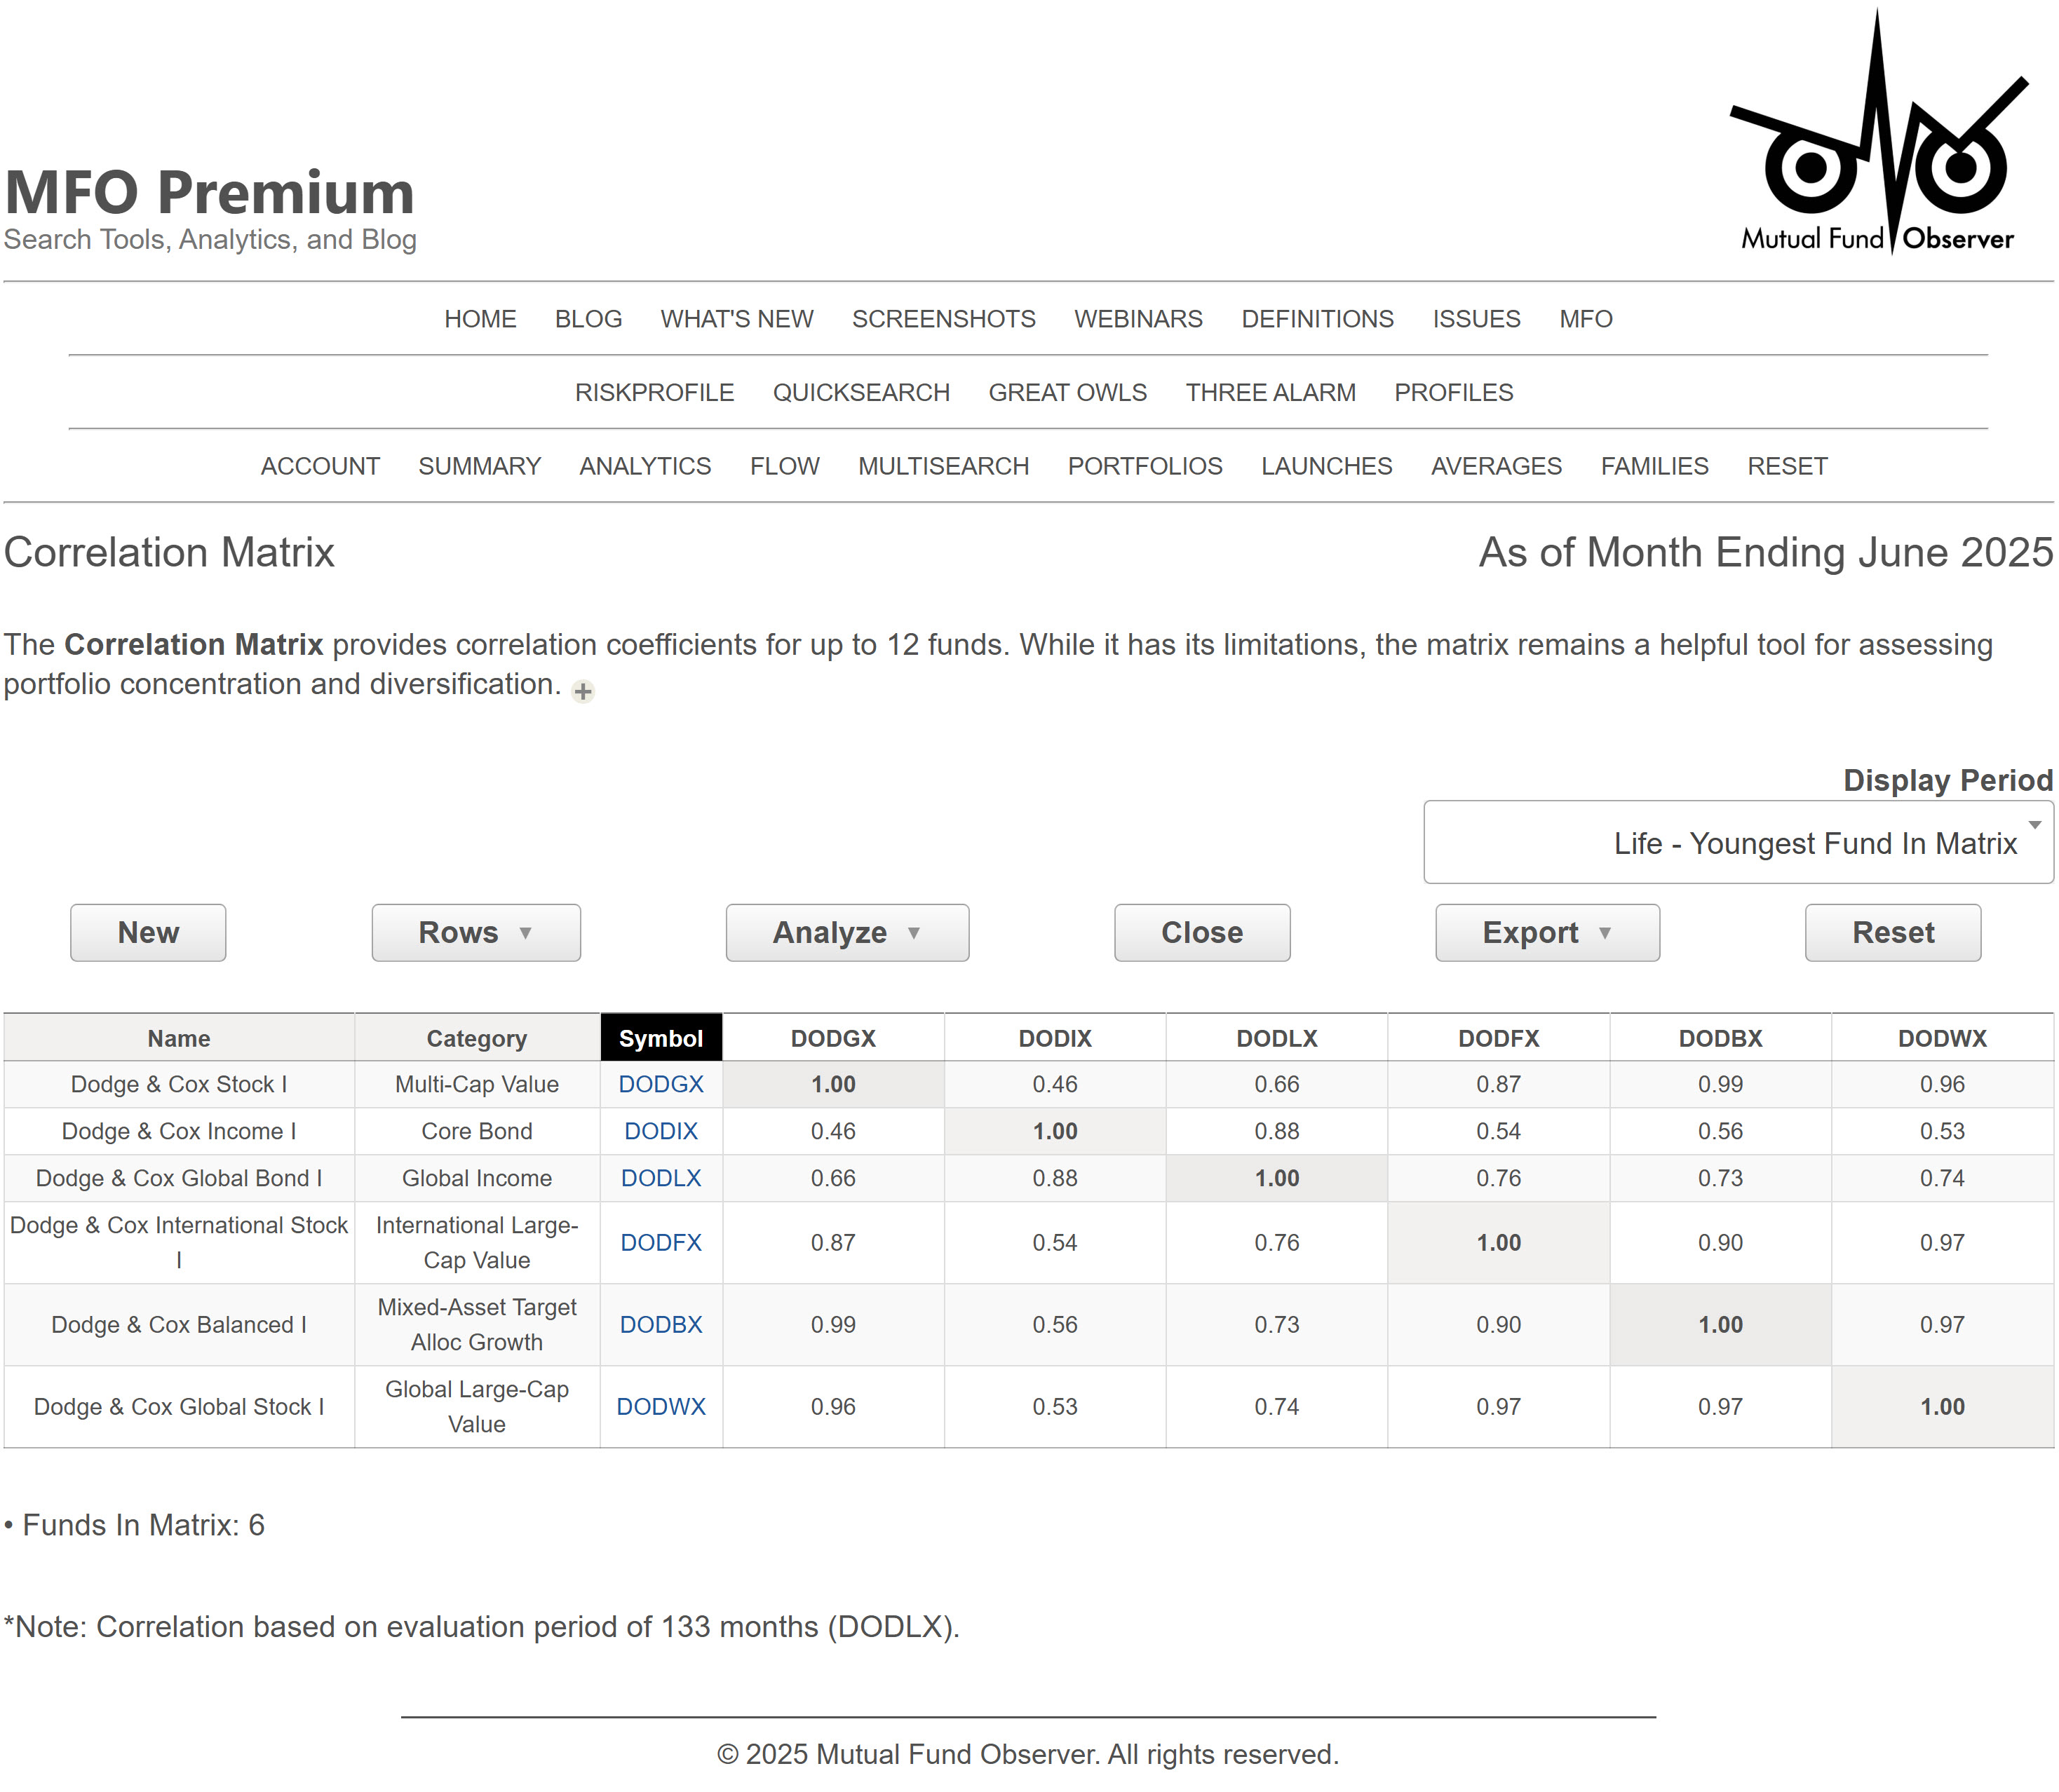Click the DODIX fund symbol link
2059x1792 pixels.
click(661, 1131)
